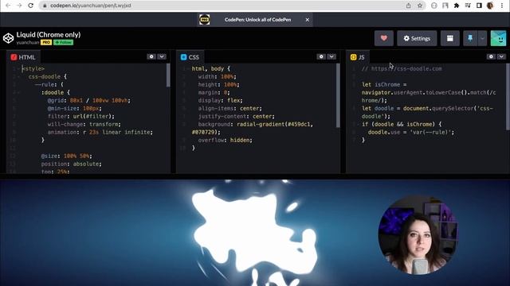Image resolution: width=510 pixels, height=286 pixels.
Task: Open CSS editor settings gear
Action: point(321,56)
